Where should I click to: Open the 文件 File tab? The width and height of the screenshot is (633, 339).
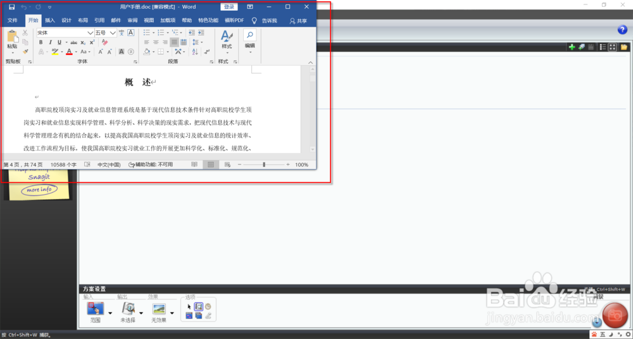13,21
